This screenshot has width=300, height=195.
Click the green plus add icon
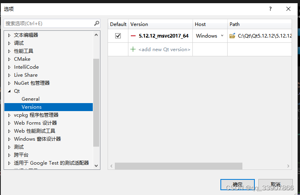tap(133, 49)
